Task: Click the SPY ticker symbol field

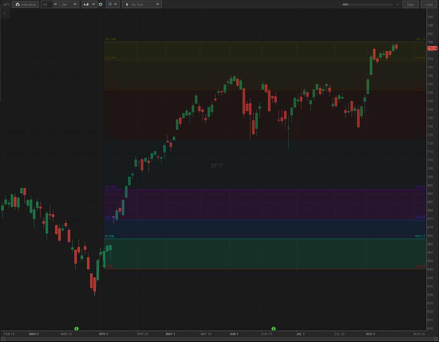Action: (6, 4)
